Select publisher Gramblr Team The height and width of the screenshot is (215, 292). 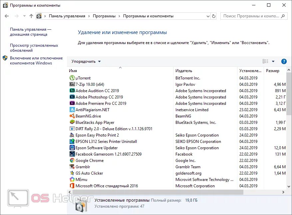pos(188,167)
